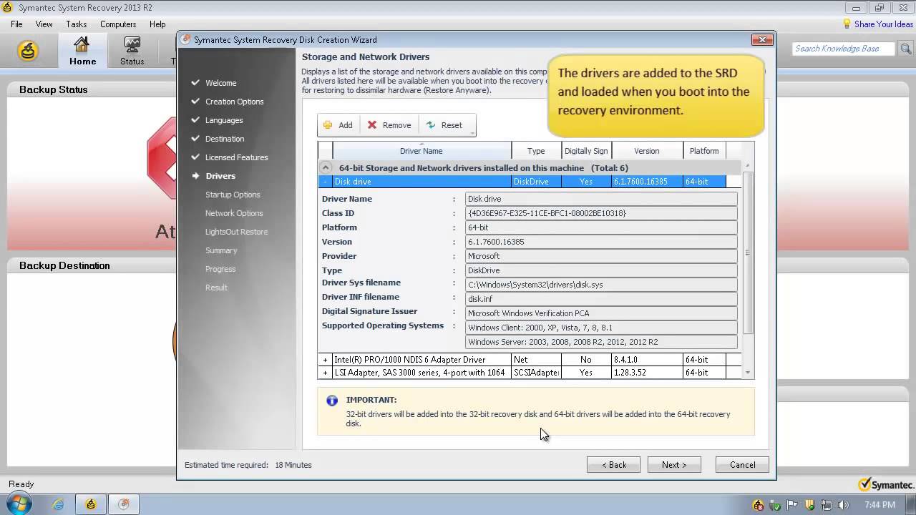
Task: Go to the Destination step
Action: tap(225, 139)
